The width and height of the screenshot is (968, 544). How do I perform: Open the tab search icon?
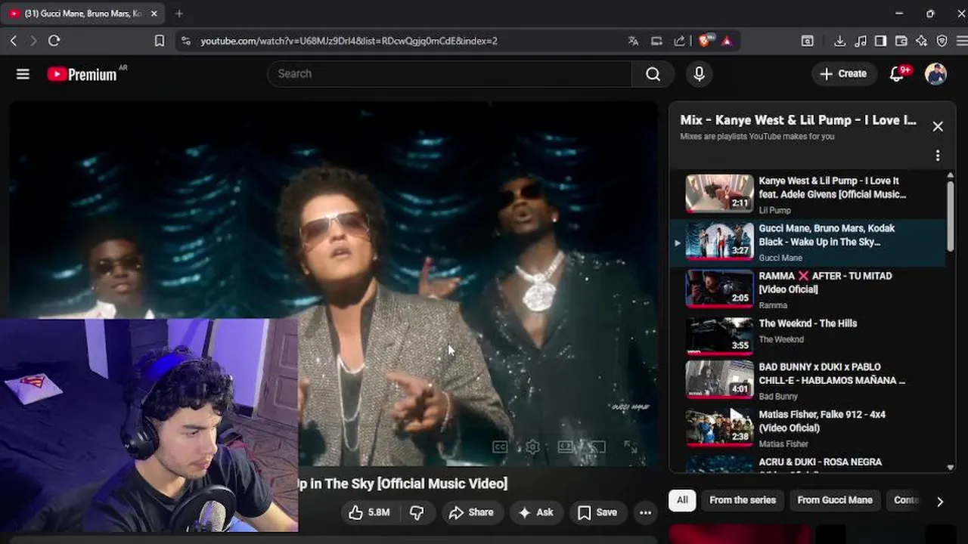point(808,41)
